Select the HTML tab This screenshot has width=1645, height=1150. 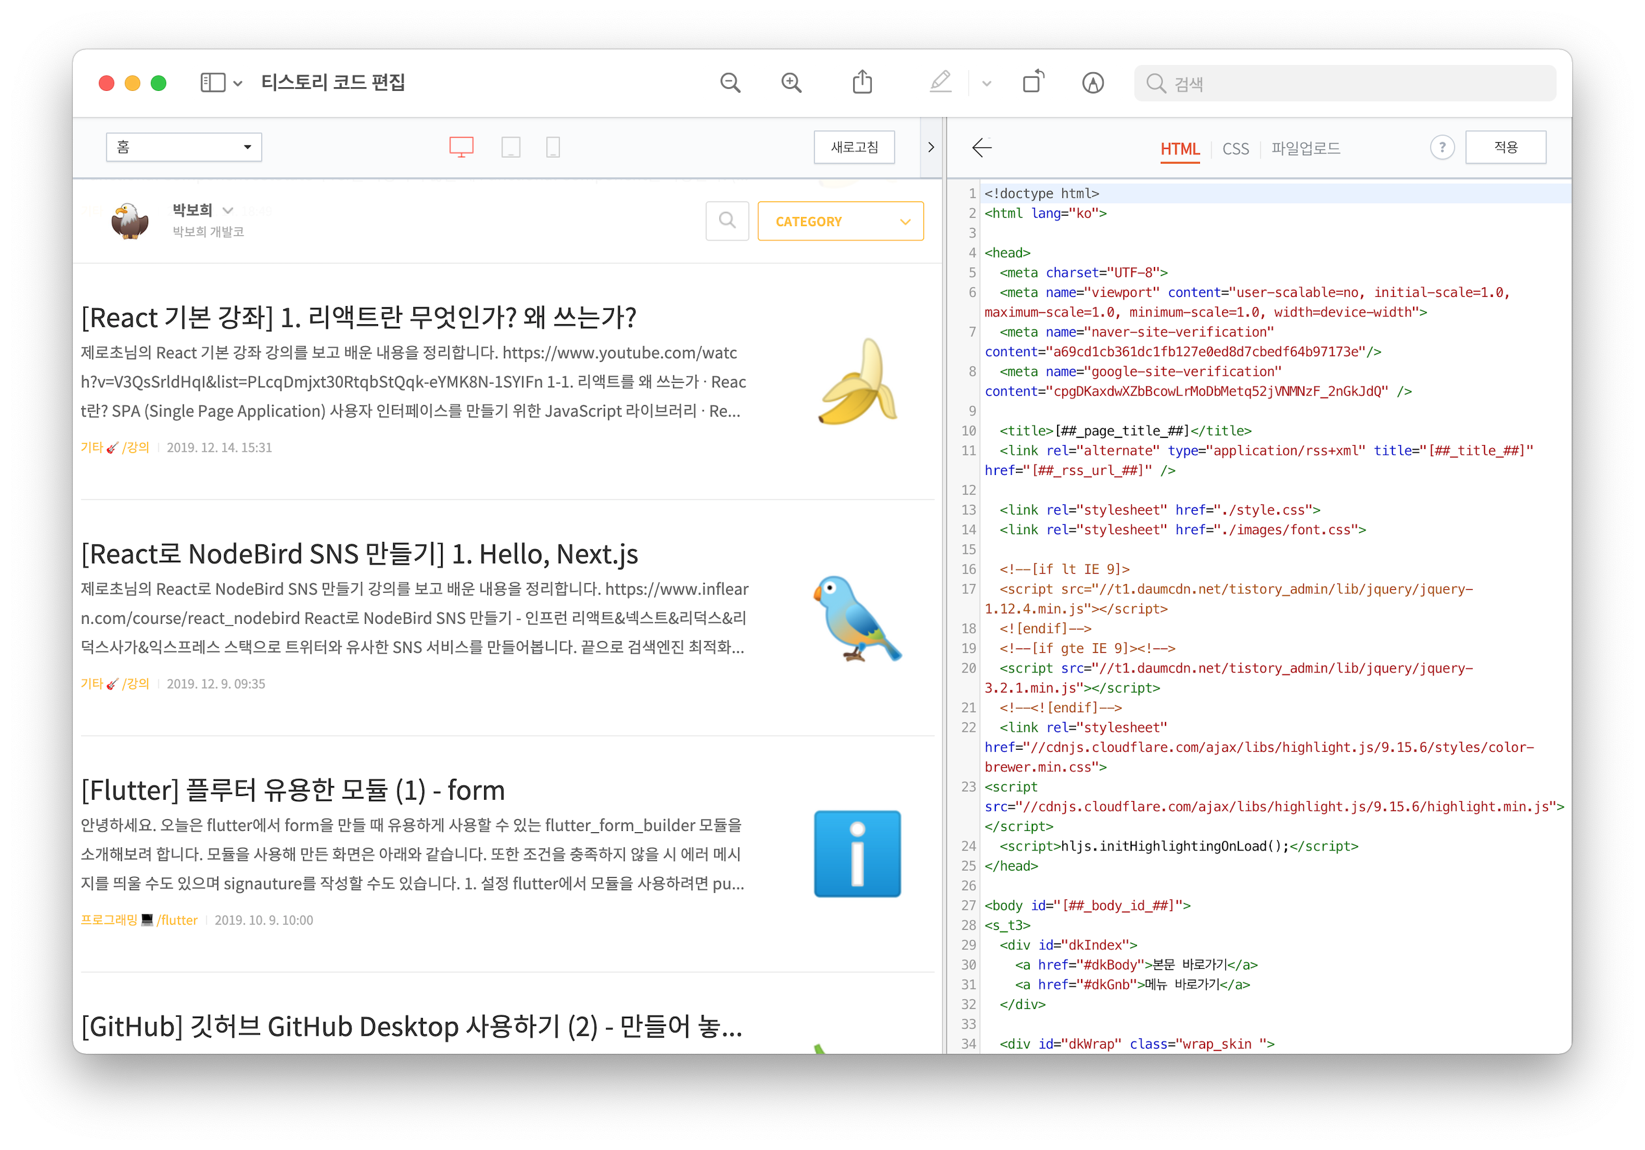coord(1179,149)
